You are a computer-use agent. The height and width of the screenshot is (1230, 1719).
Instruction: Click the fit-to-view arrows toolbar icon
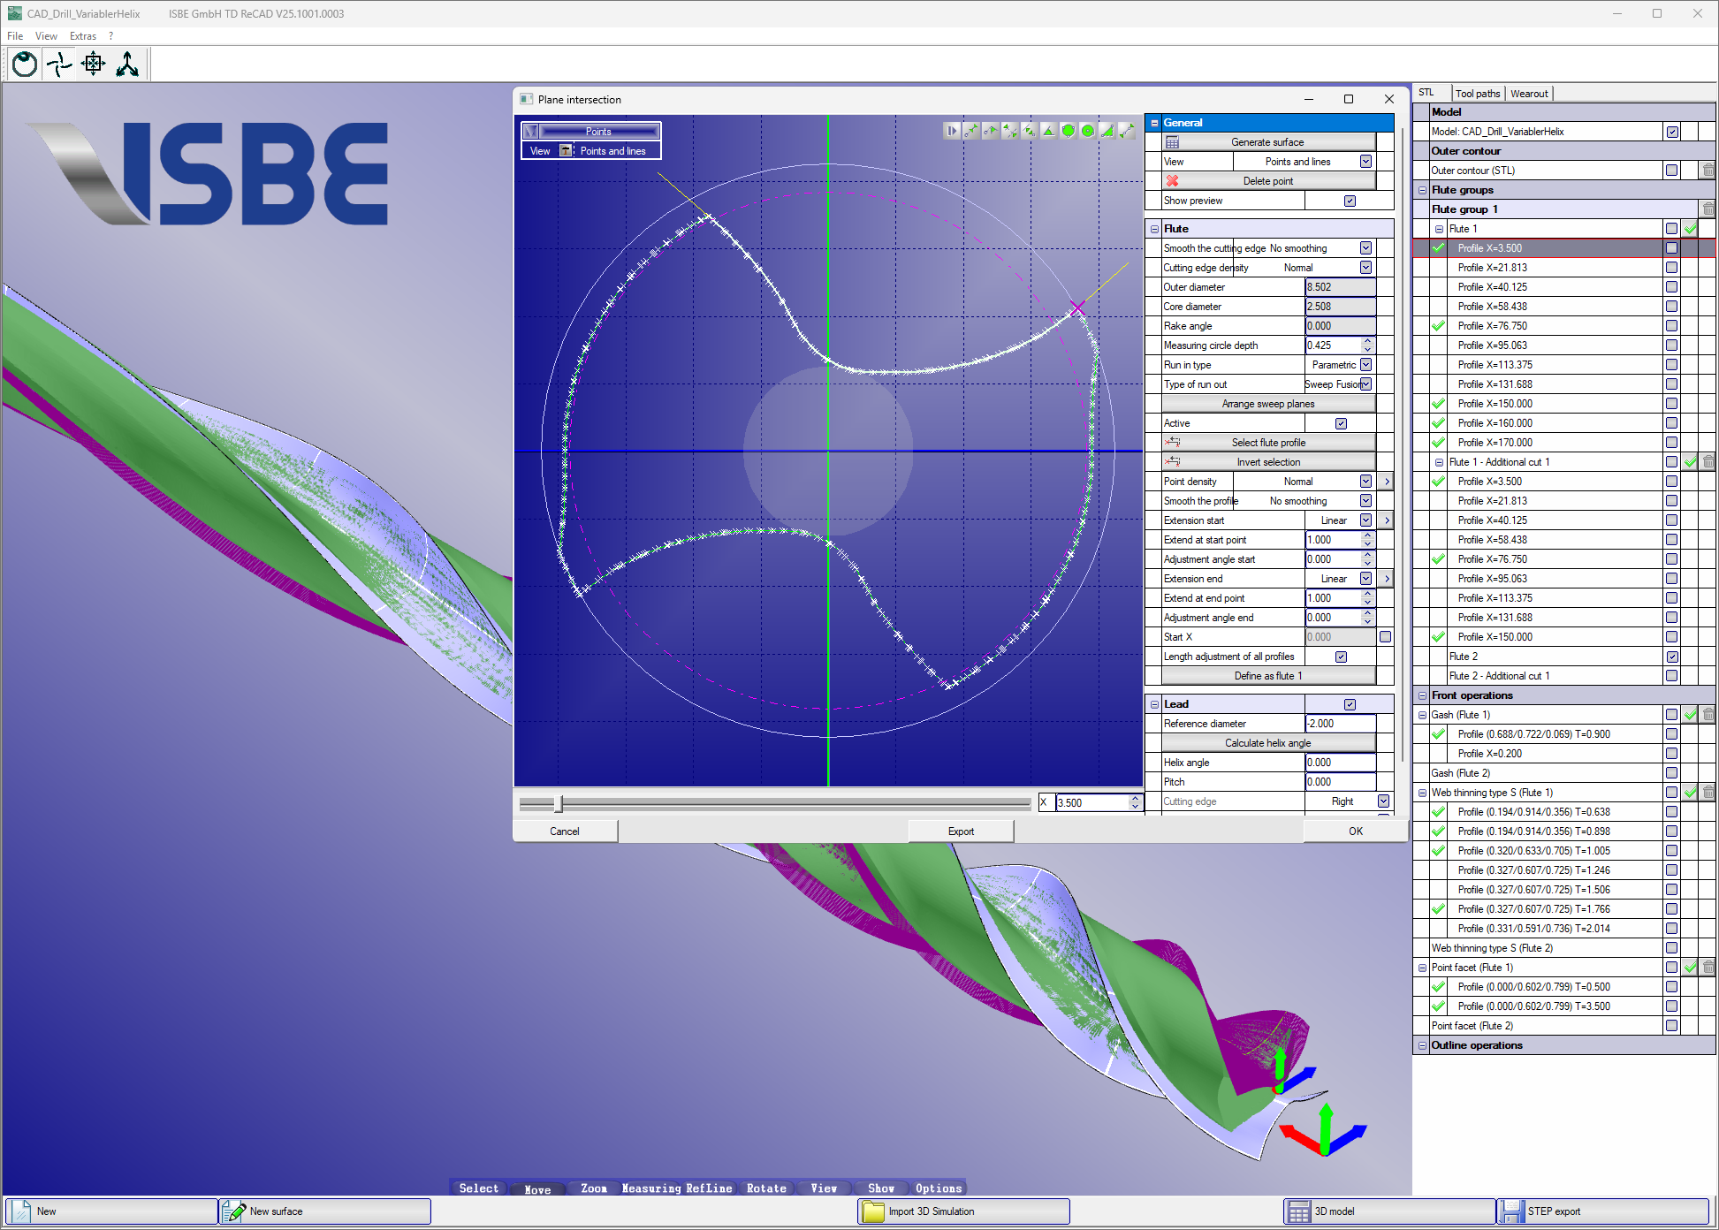point(93,65)
